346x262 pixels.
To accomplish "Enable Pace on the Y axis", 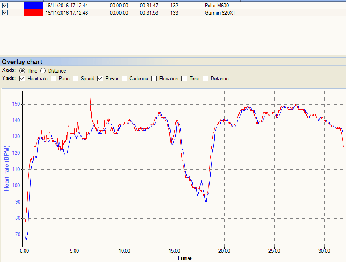I will (53, 78).
